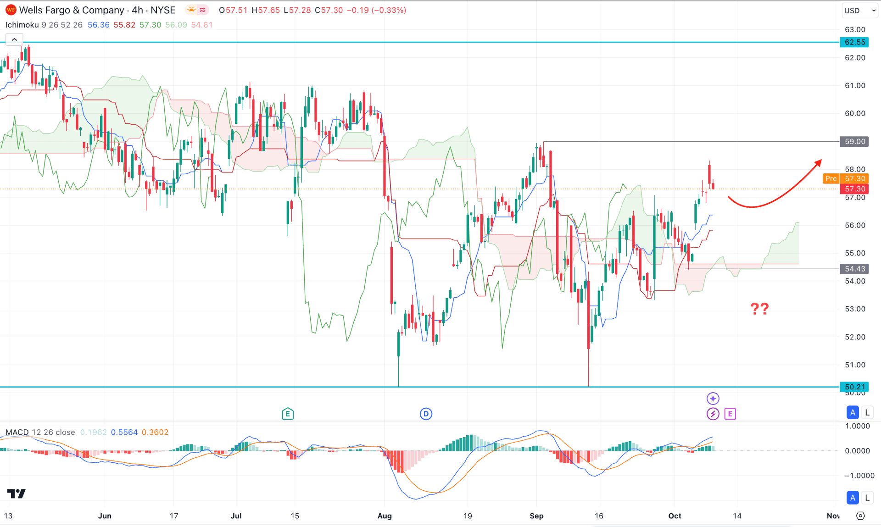Click the purple lightning-bolt event icon
881x527 pixels.
(713, 414)
